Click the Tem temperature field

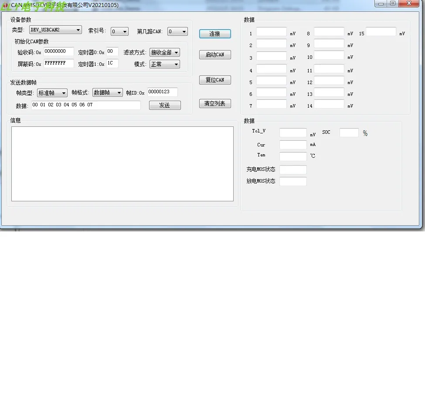(x=293, y=156)
